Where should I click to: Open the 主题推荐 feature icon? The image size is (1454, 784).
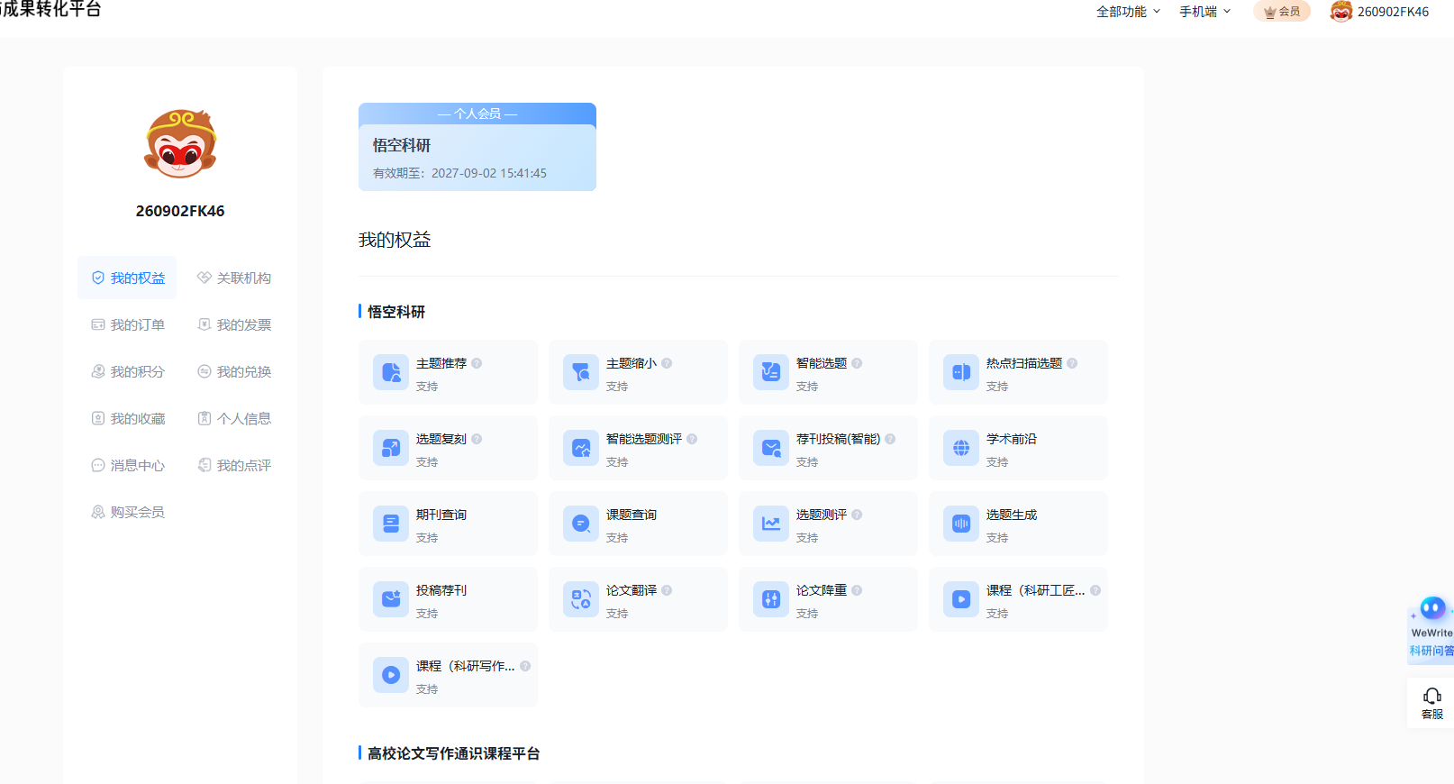pos(391,372)
